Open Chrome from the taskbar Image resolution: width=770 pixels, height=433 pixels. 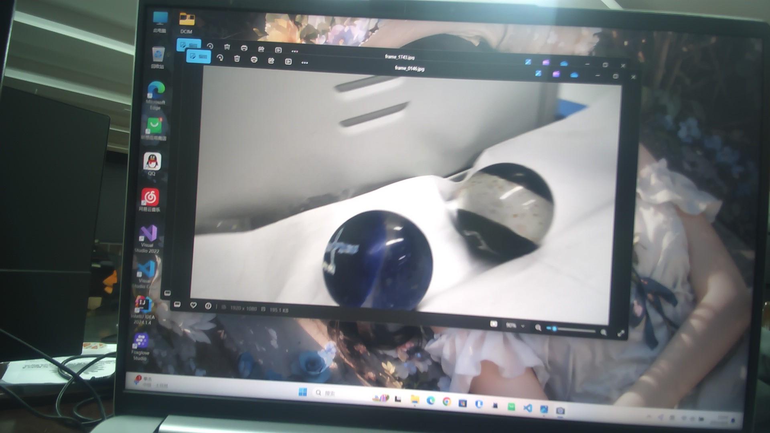pyautogui.click(x=447, y=402)
